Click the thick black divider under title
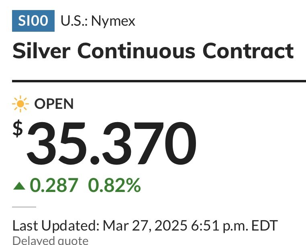 pos(159,81)
